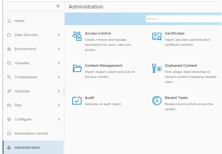Go to Home in the sidebar

tap(19, 21)
